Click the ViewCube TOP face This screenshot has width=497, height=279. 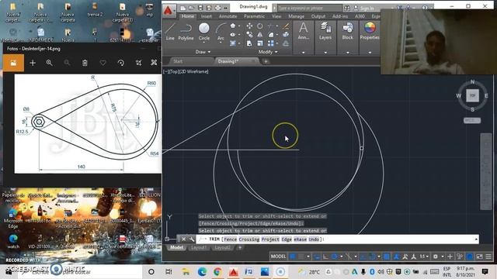click(472, 95)
